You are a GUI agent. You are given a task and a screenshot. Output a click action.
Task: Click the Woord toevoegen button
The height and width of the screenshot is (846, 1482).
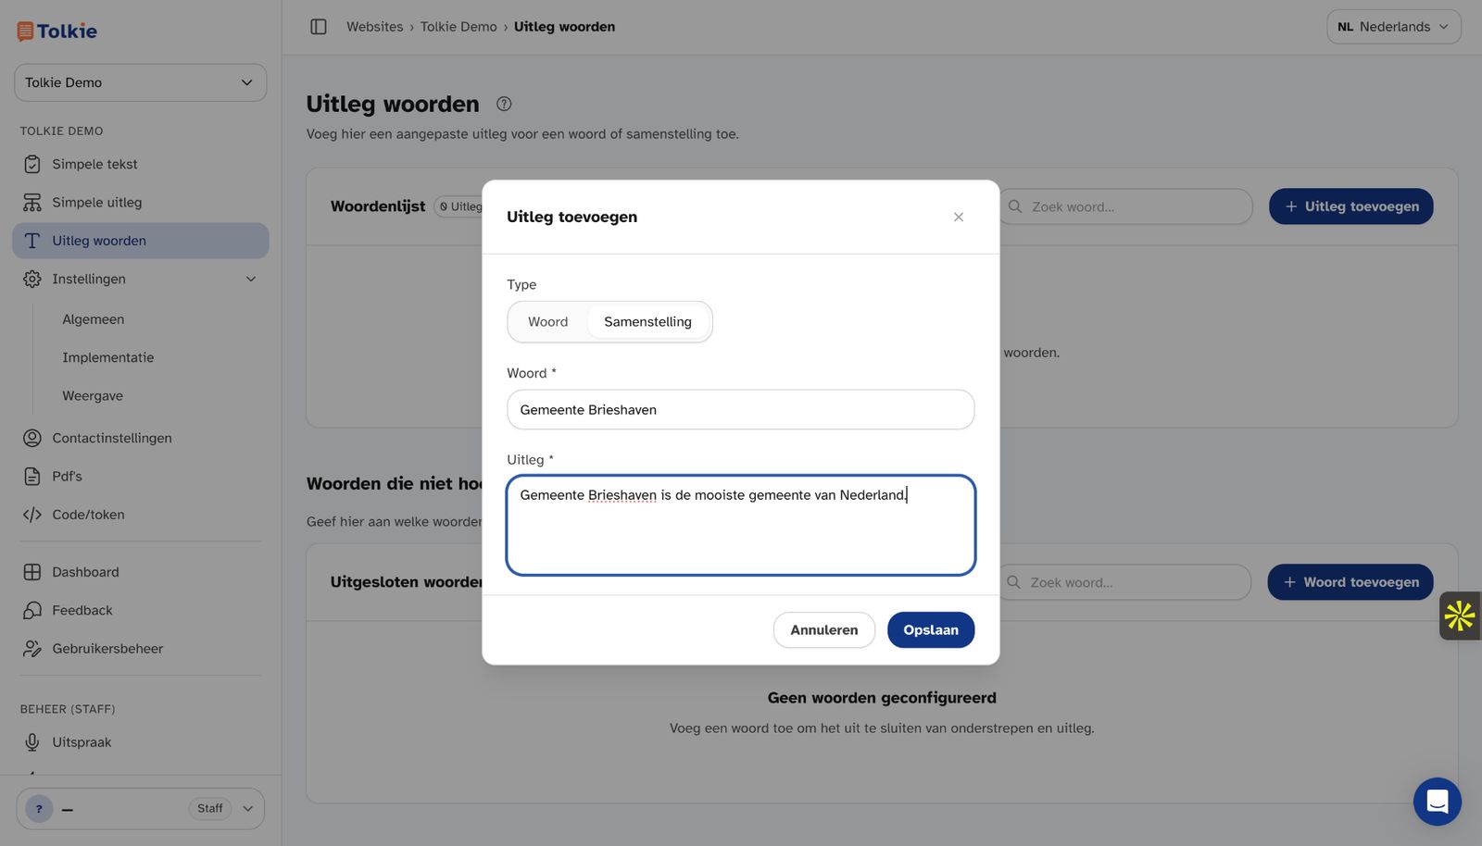1350,582
